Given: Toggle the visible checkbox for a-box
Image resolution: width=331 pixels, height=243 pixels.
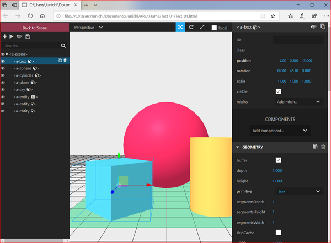Looking at the screenshot, I should pyautogui.click(x=278, y=91).
